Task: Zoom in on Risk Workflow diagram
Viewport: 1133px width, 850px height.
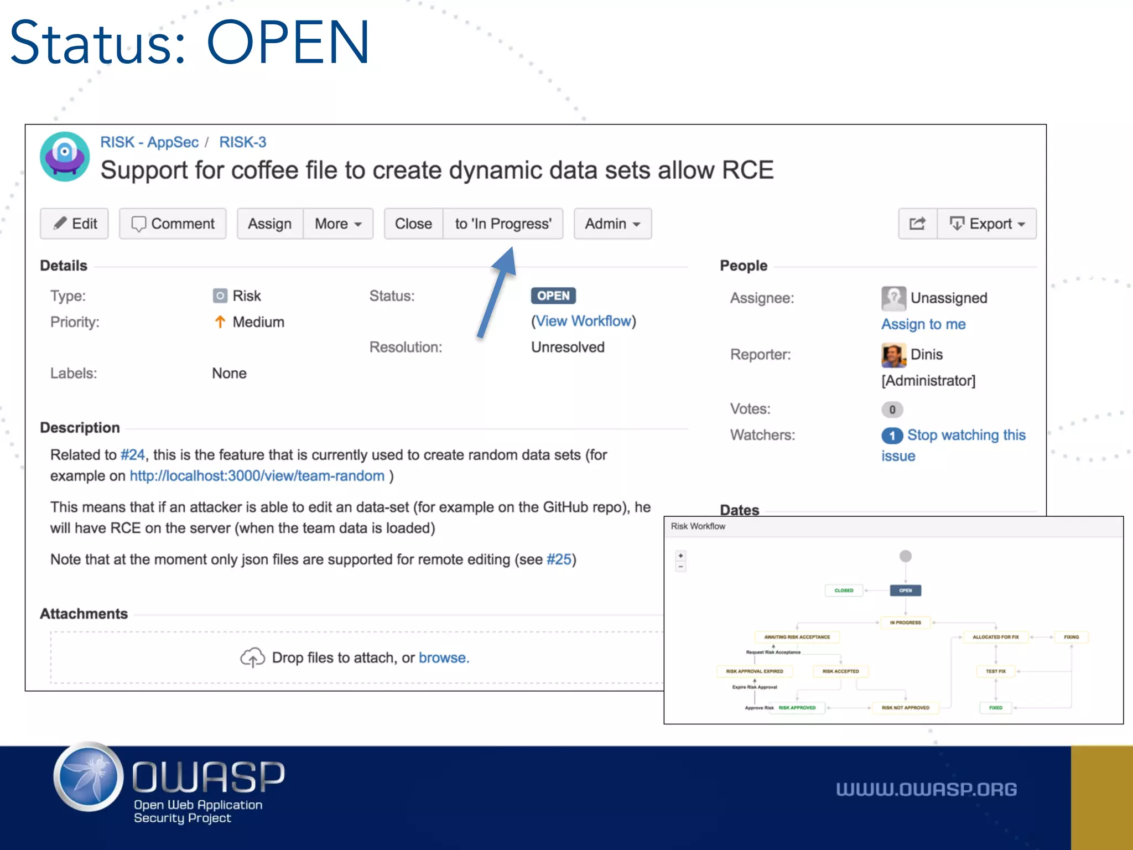Action: tap(680, 556)
